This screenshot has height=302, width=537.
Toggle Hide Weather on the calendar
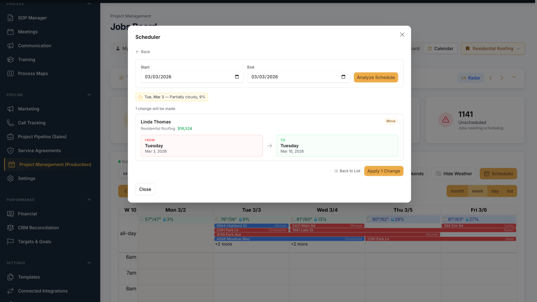(x=454, y=174)
